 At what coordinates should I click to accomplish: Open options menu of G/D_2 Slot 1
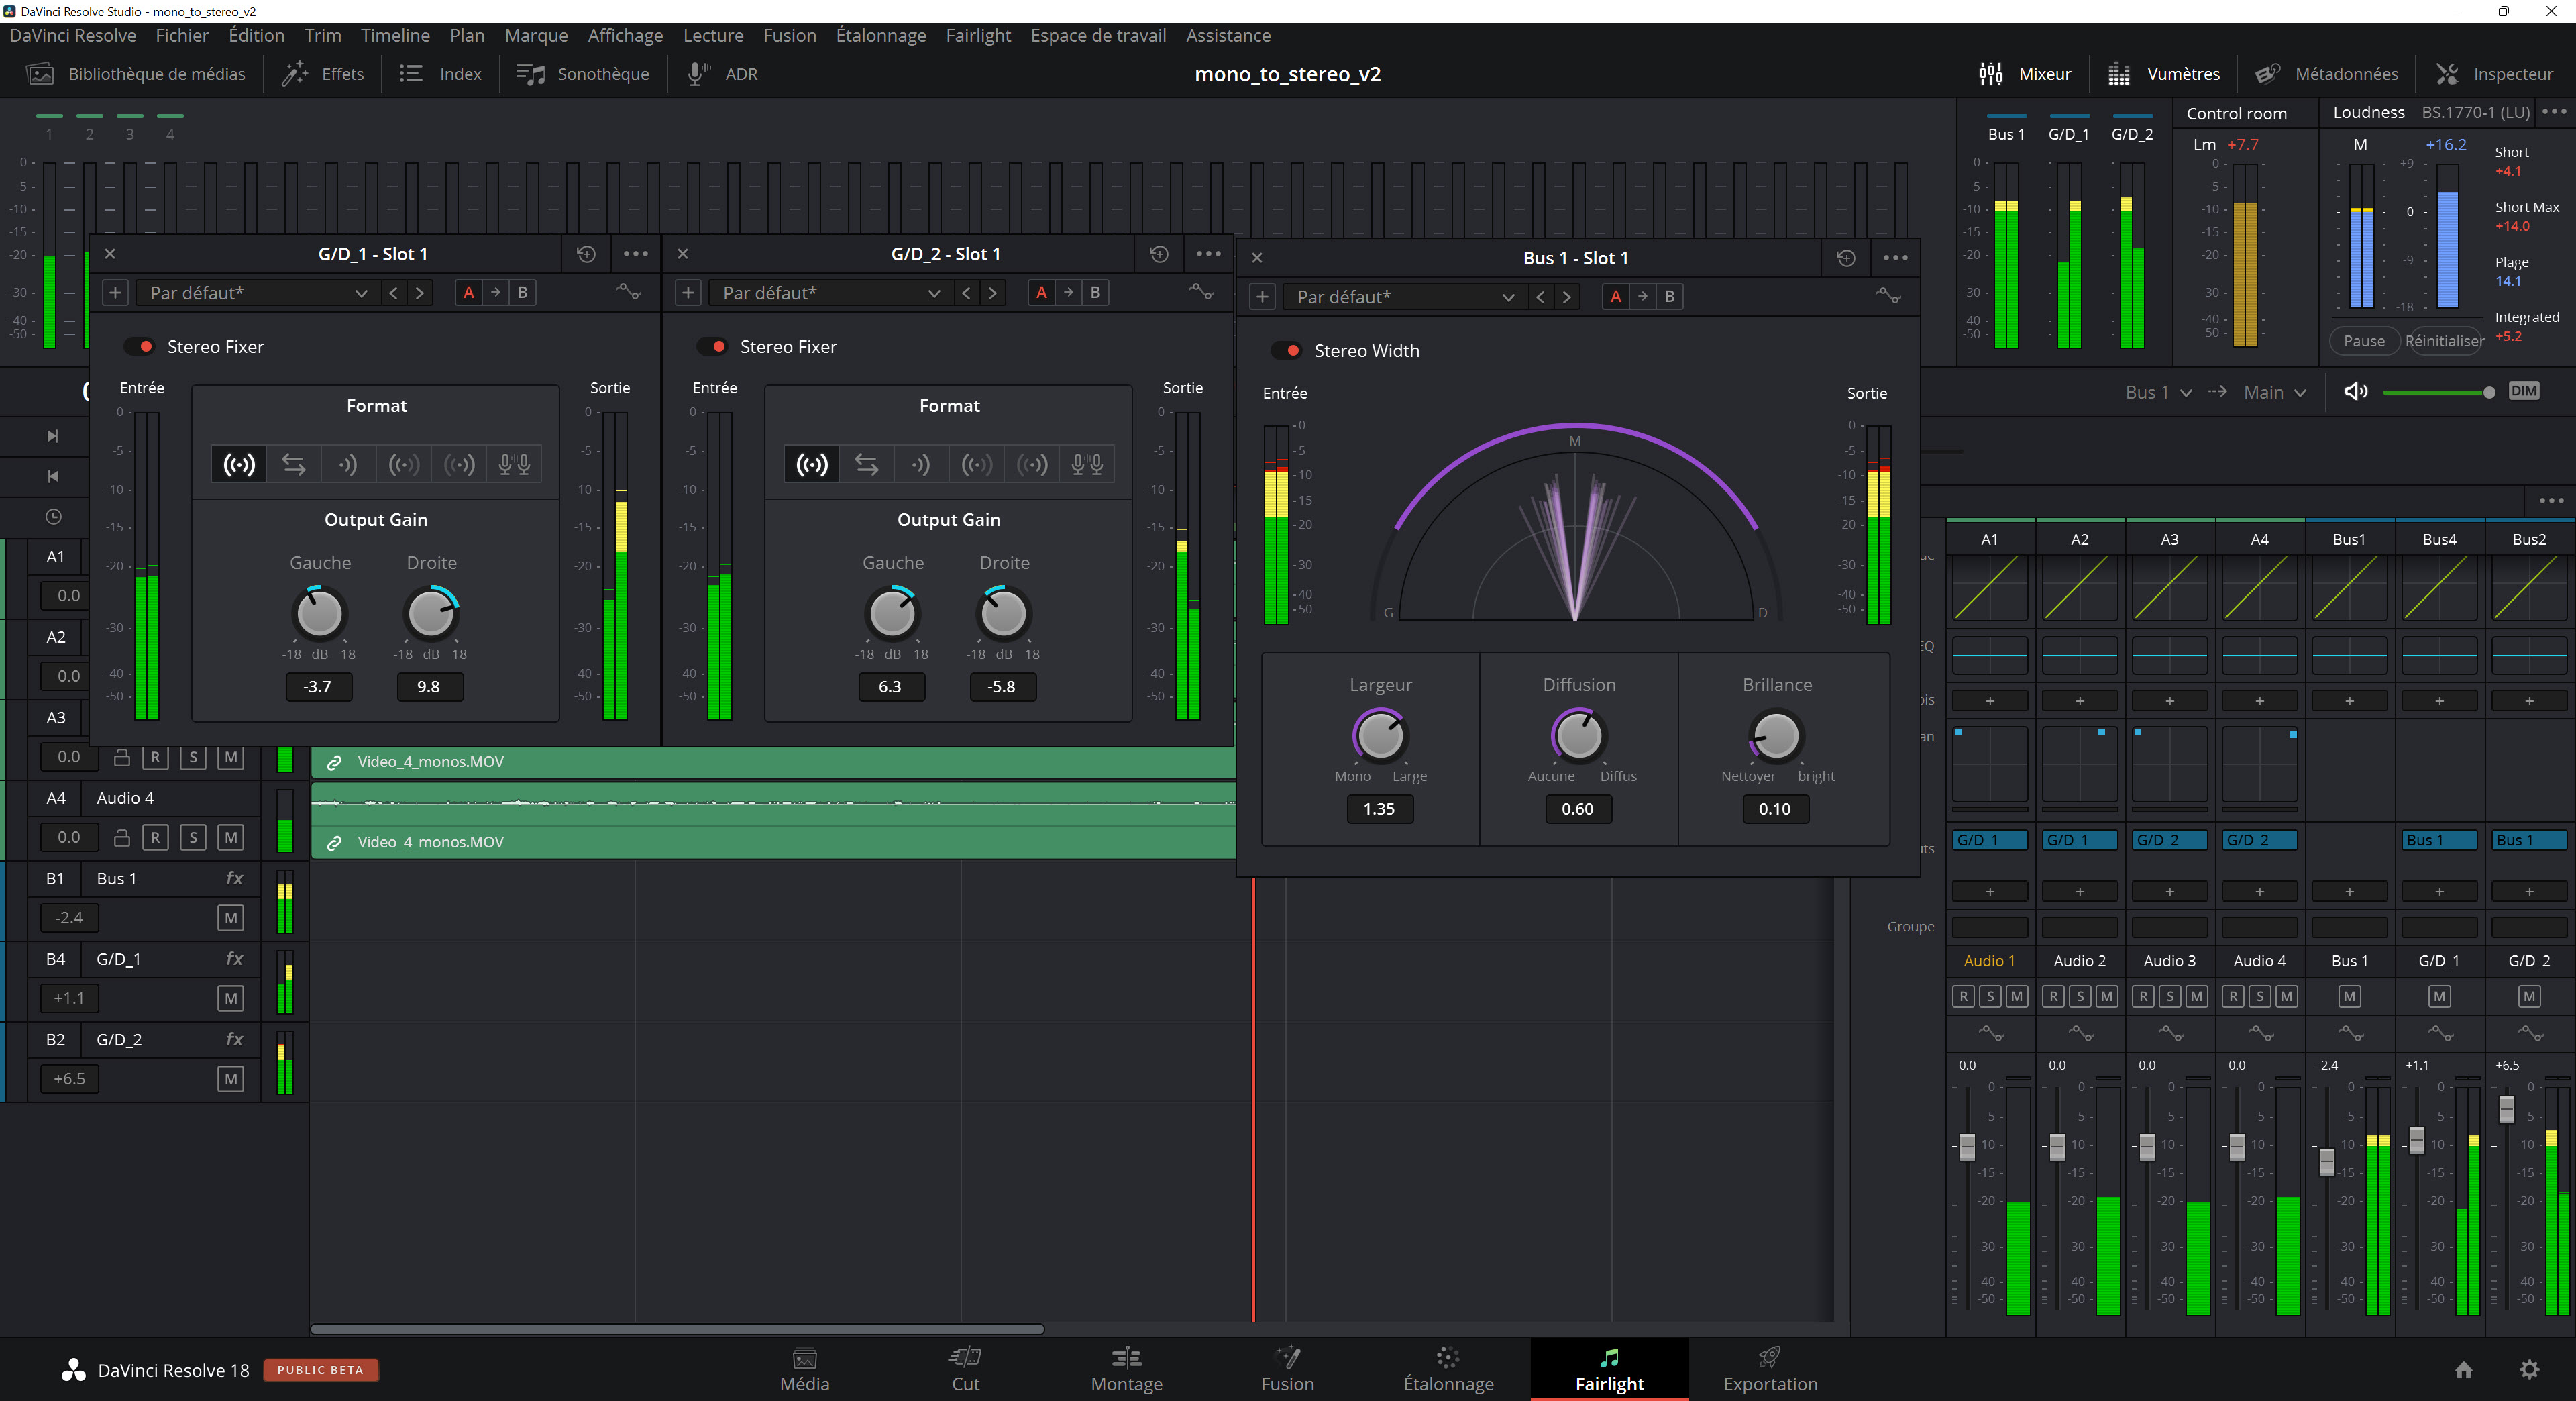tap(1208, 254)
